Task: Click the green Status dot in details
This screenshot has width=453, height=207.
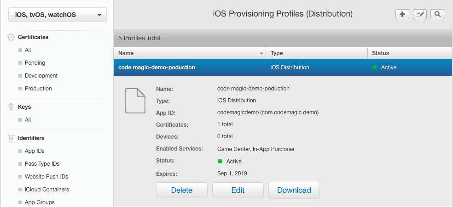Action: [220, 161]
